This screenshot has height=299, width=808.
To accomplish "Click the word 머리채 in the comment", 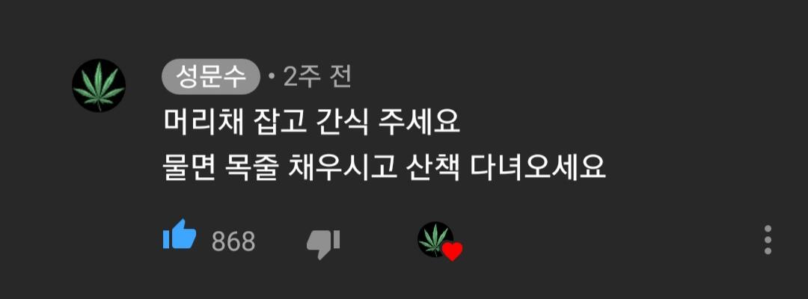I will [x=204, y=123].
